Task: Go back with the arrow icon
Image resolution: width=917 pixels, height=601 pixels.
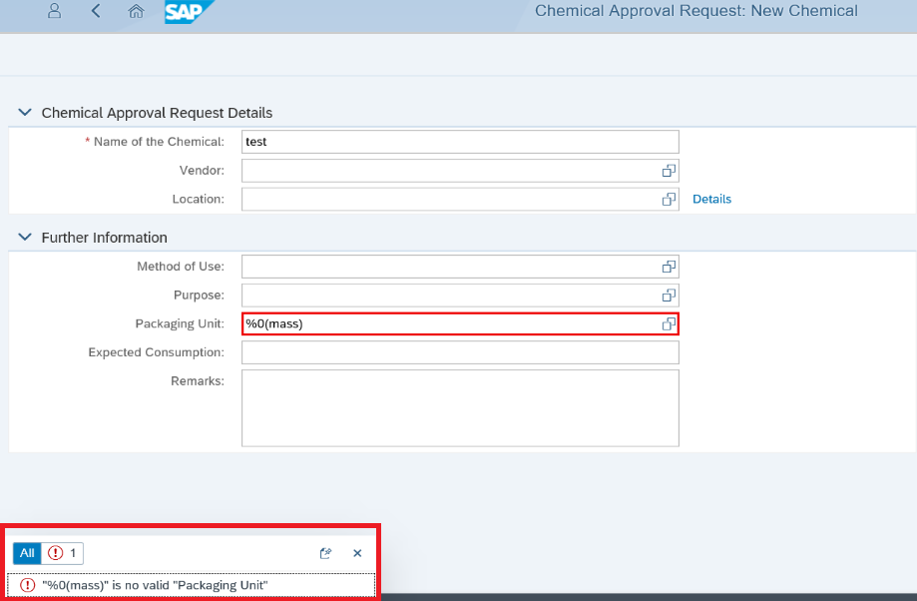Action: tap(96, 11)
